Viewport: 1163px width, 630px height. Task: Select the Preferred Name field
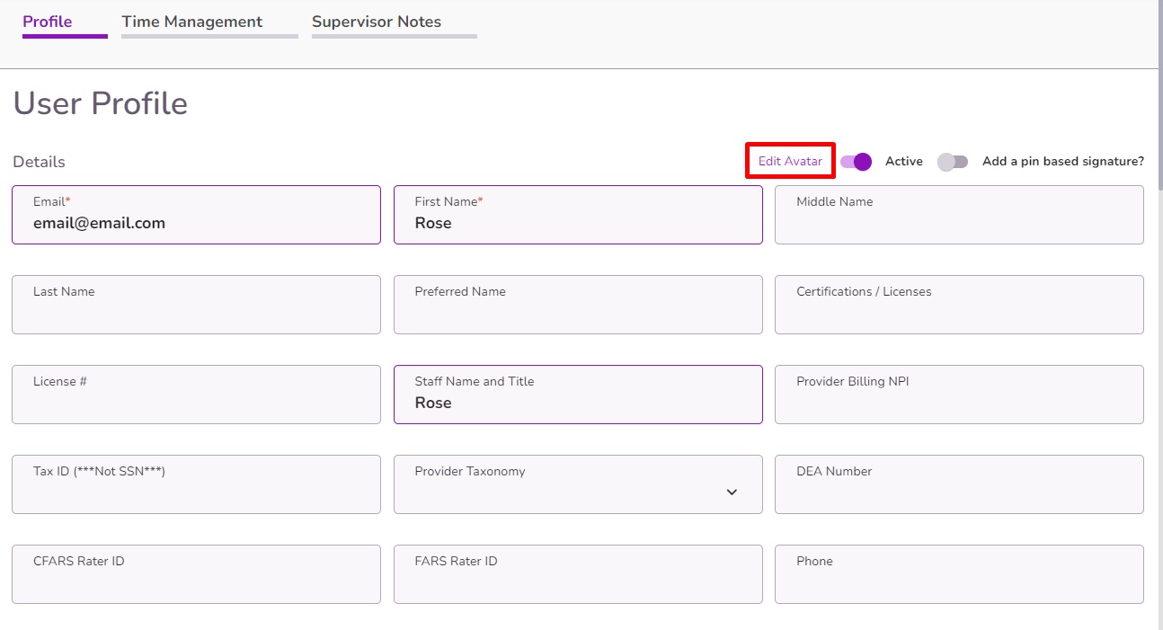578,305
